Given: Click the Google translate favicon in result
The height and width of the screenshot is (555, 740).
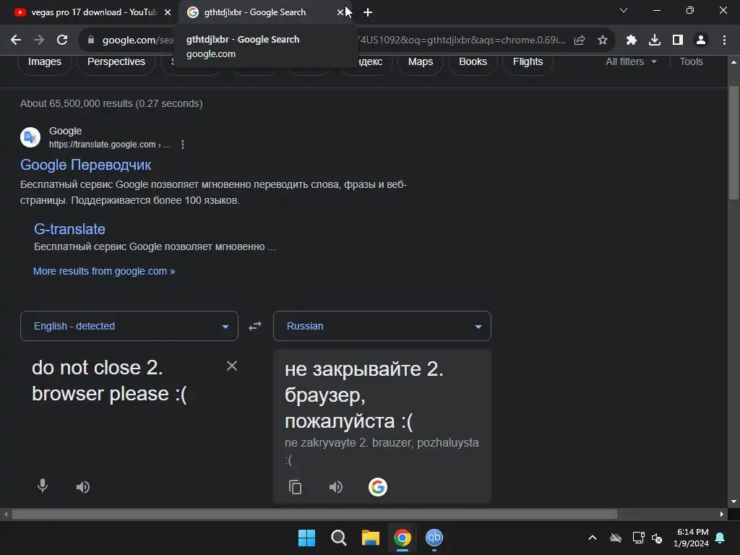Looking at the screenshot, I should click(x=30, y=137).
